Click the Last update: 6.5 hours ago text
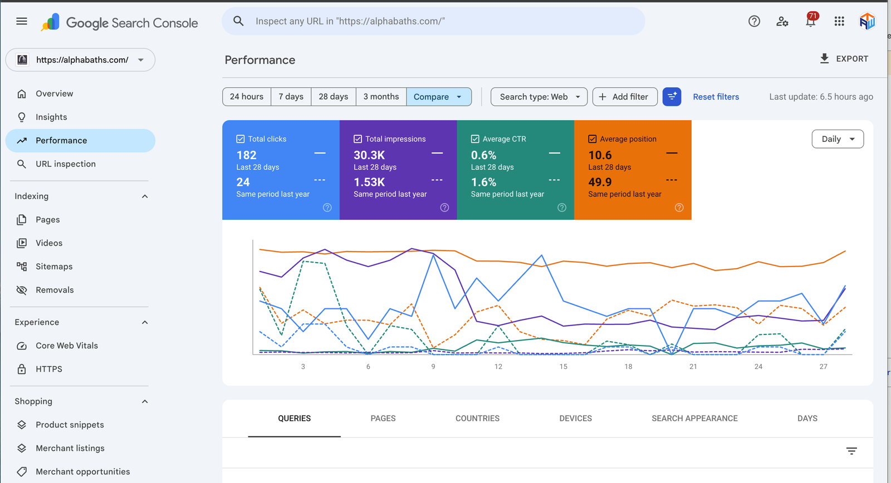This screenshot has width=891, height=483. click(x=821, y=97)
